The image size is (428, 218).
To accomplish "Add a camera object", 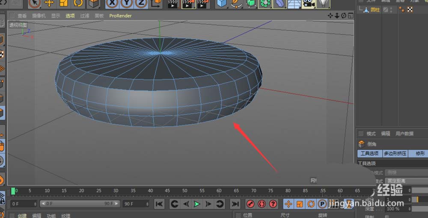I will click(x=309, y=3).
